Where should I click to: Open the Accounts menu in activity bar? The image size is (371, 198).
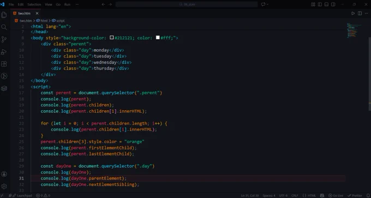[x=4, y=174]
